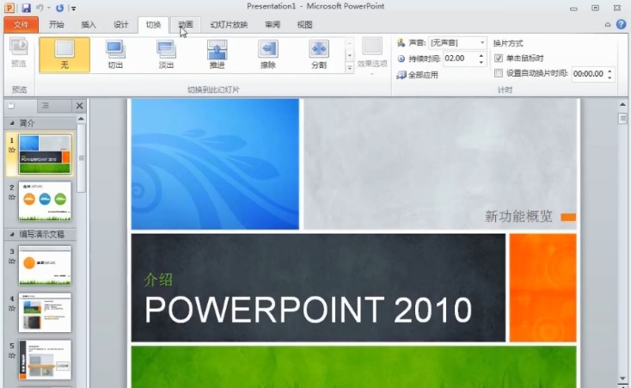Switch to the 动画 tab
631x388 pixels.
tap(186, 25)
